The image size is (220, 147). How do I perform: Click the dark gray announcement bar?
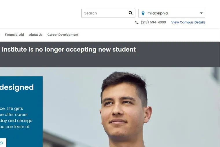(x=110, y=55)
